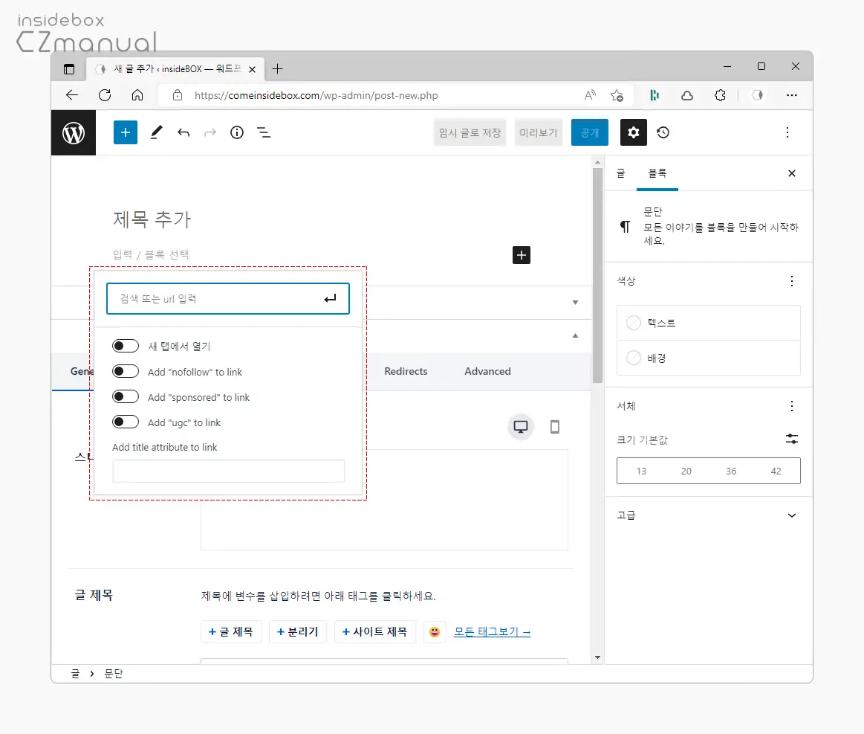The image size is (864, 734).
Task: Select font size 42
Action: 776,471
